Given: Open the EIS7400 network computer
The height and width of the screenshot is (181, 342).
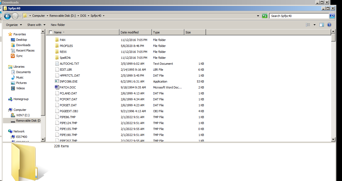Looking at the screenshot, I should click(22, 137).
